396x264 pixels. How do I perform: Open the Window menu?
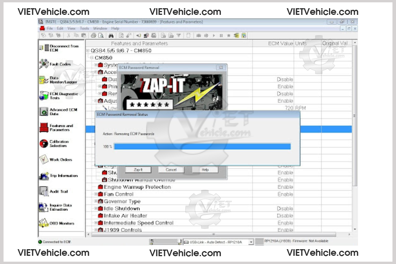click(100, 29)
